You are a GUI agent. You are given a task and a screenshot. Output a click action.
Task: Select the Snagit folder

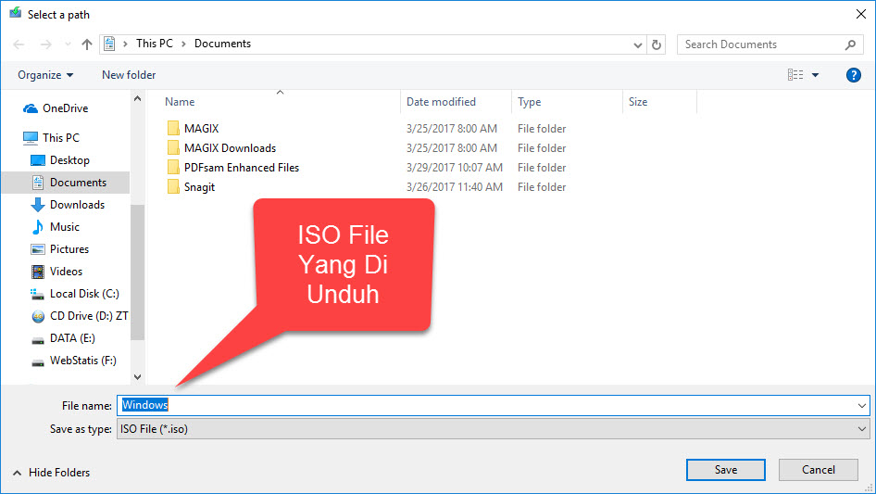[x=199, y=187]
